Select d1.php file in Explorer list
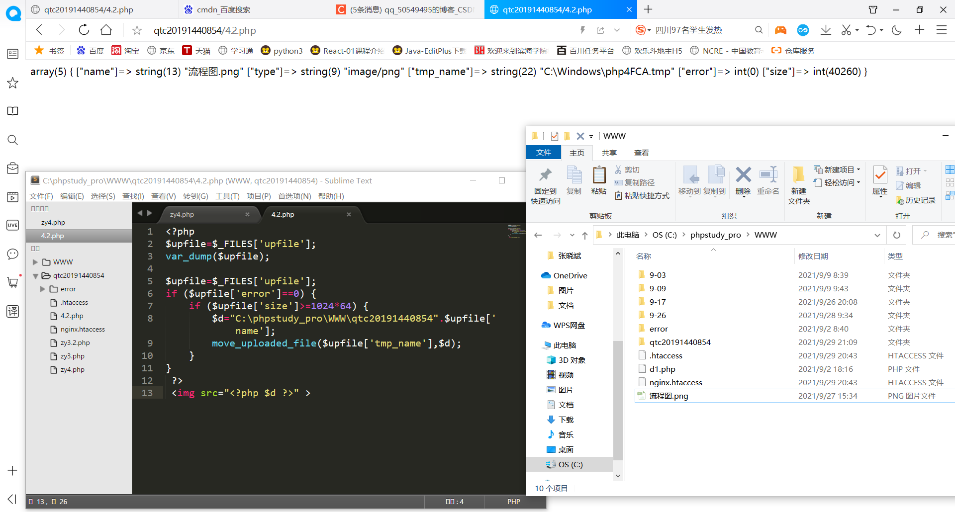Image resolution: width=955 pixels, height=512 pixels. click(x=795, y=369)
